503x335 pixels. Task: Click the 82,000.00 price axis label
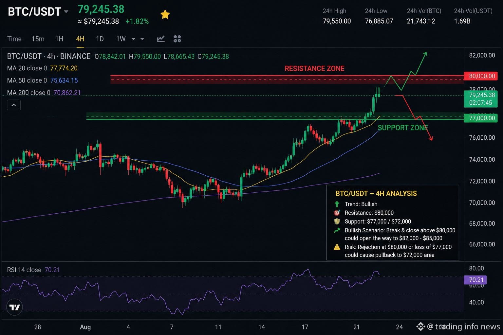tap(482, 55)
